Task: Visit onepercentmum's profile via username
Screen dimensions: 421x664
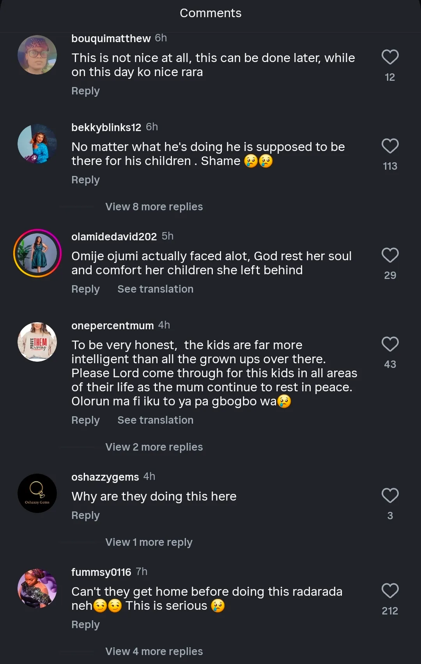Action: [112, 326]
